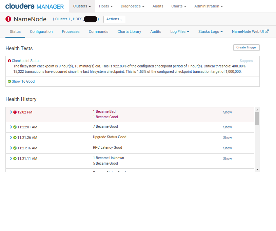The width and height of the screenshot is (276, 231).
Task: Open the Charts Library tab
Action: point(129,31)
